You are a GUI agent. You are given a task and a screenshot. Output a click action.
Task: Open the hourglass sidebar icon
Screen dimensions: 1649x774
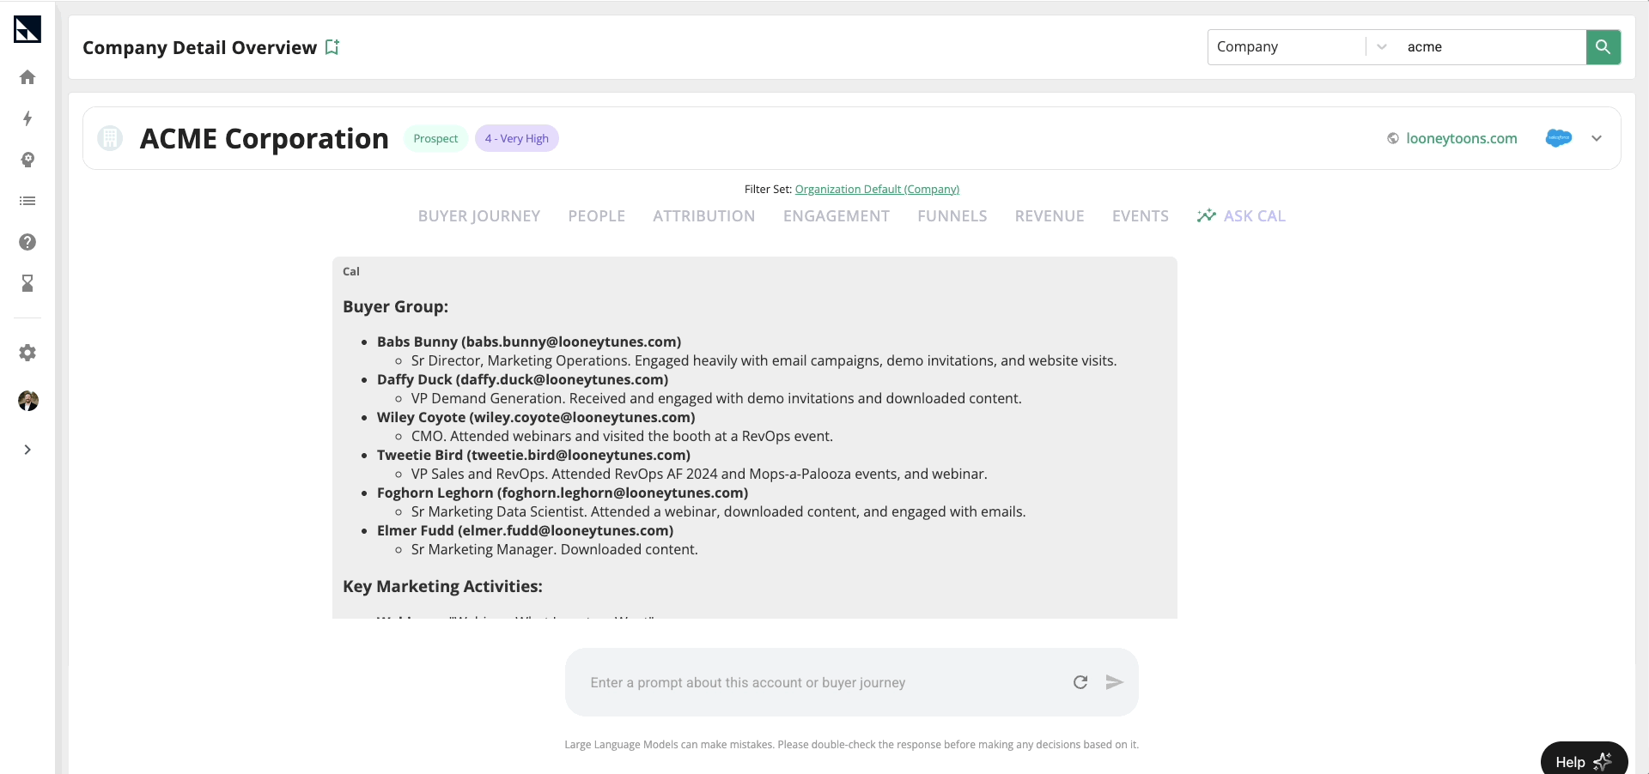[27, 283]
